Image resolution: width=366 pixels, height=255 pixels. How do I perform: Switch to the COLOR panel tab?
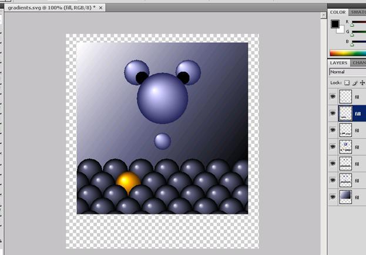338,12
